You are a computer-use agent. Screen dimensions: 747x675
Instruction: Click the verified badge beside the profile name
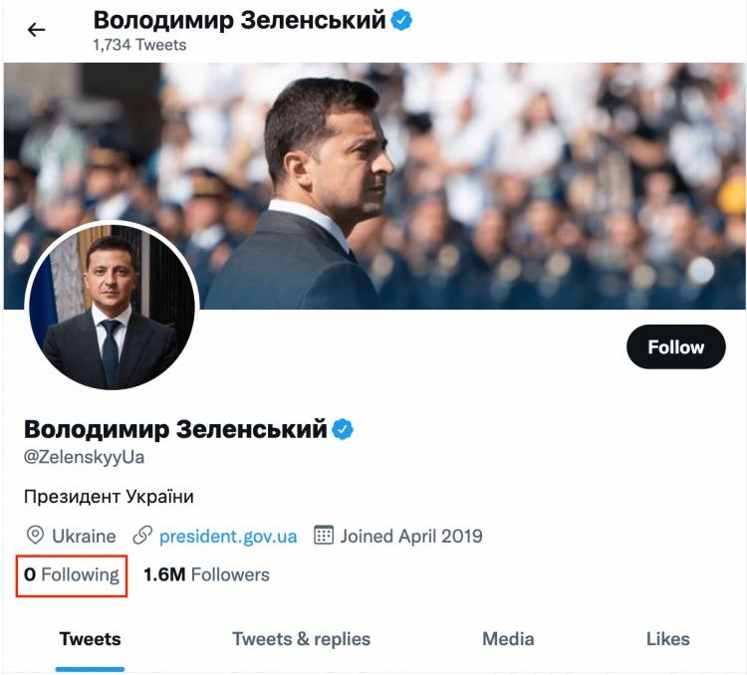[343, 429]
